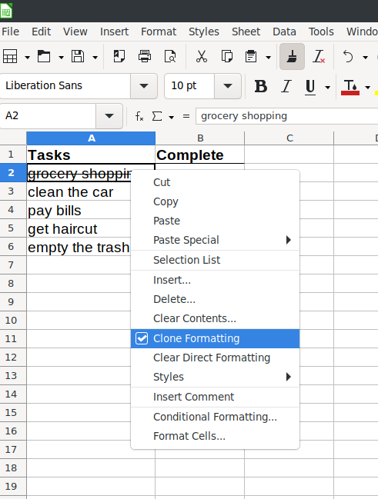This screenshot has height=499, width=378.
Task: Expand the font name dropdown
Action: (144, 86)
